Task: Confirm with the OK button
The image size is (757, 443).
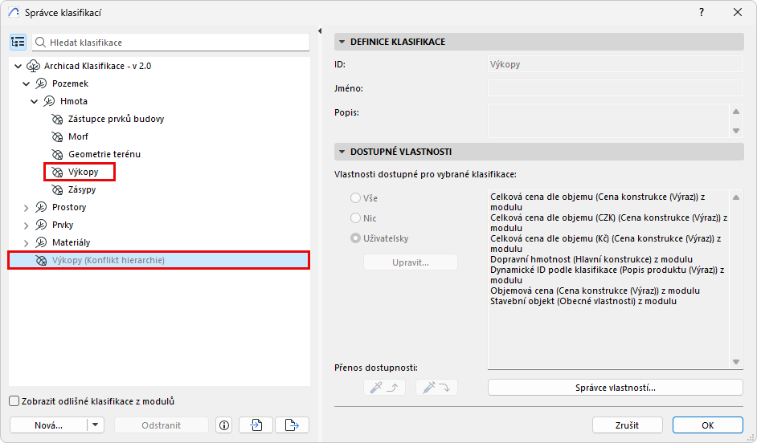Action: pos(708,425)
